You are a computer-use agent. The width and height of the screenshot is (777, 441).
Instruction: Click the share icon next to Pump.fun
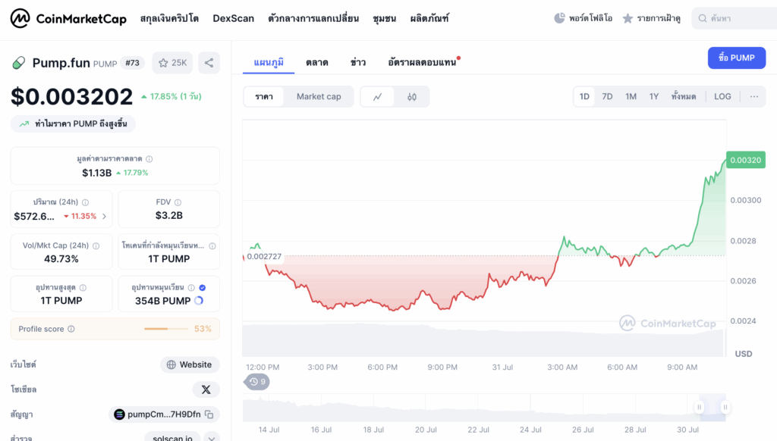pyautogui.click(x=209, y=63)
